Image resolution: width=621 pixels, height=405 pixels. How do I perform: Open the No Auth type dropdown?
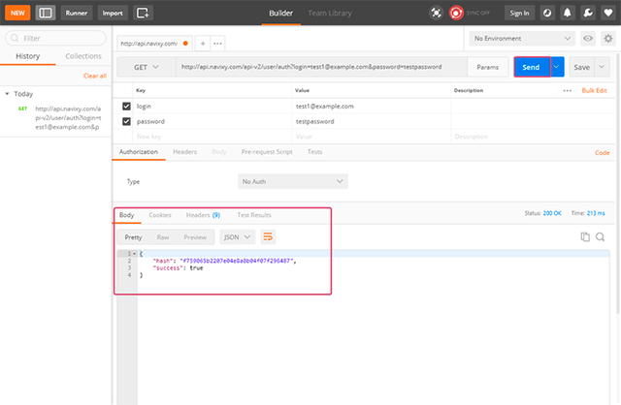click(x=293, y=181)
